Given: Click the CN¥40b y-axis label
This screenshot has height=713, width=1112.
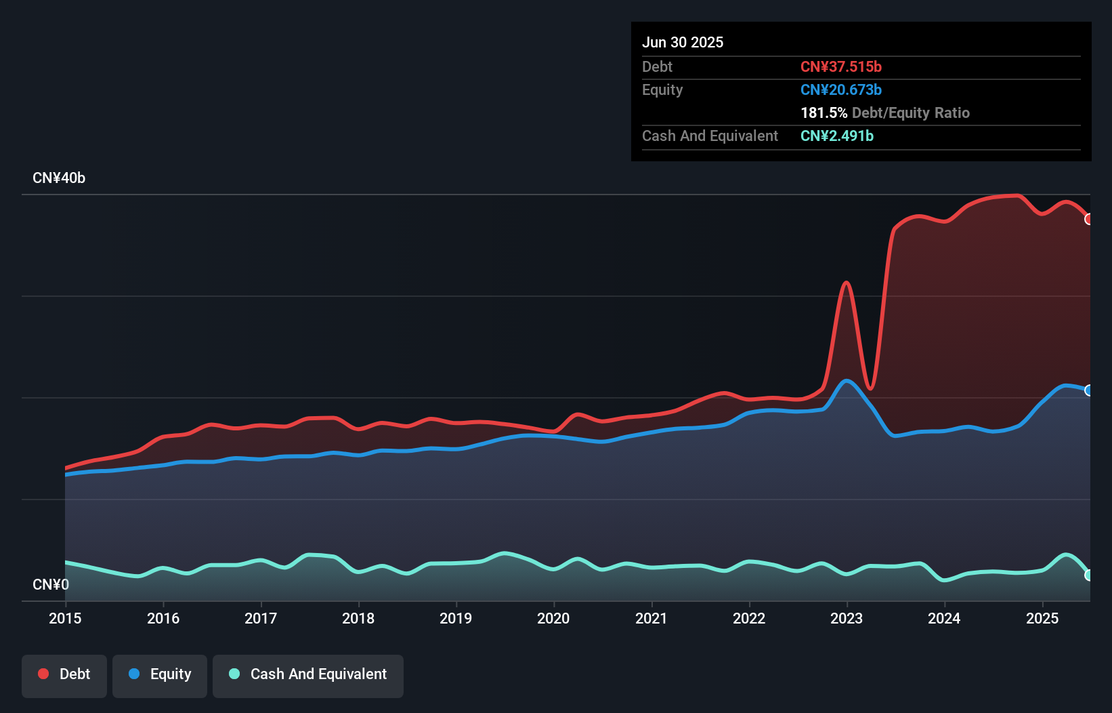Looking at the screenshot, I should (59, 178).
